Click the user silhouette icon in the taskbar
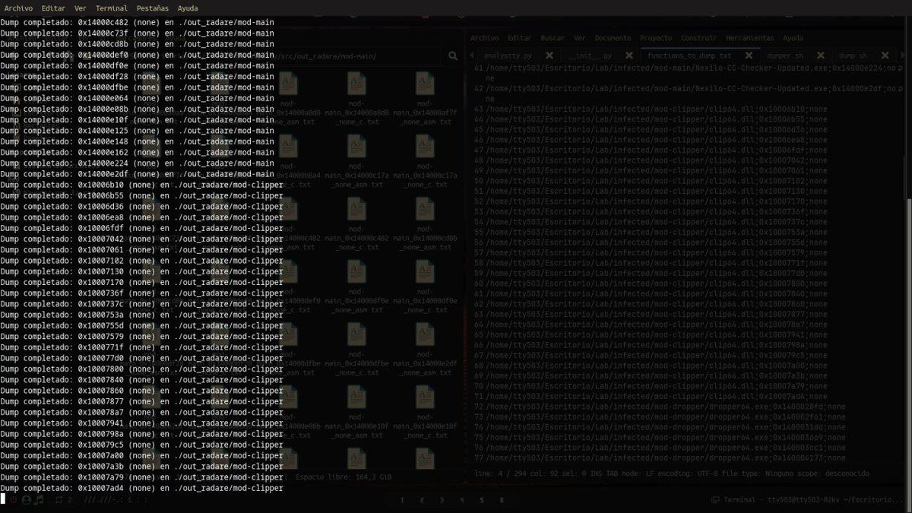912x513 pixels. [26, 500]
